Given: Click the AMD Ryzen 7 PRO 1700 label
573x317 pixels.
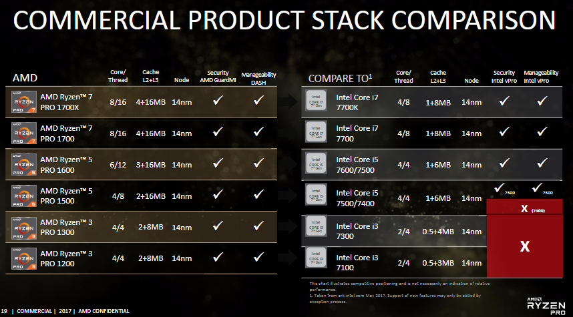Looking at the screenshot, I should pyautogui.click(x=67, y=133).
